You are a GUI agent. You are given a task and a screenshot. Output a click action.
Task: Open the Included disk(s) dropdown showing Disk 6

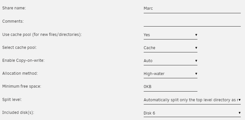pyautogui.click(x=192, y=113)
